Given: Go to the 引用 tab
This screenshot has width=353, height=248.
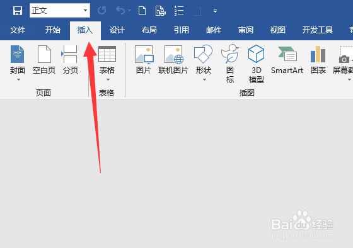Looking at the screenshot, I should coord(182,30).
